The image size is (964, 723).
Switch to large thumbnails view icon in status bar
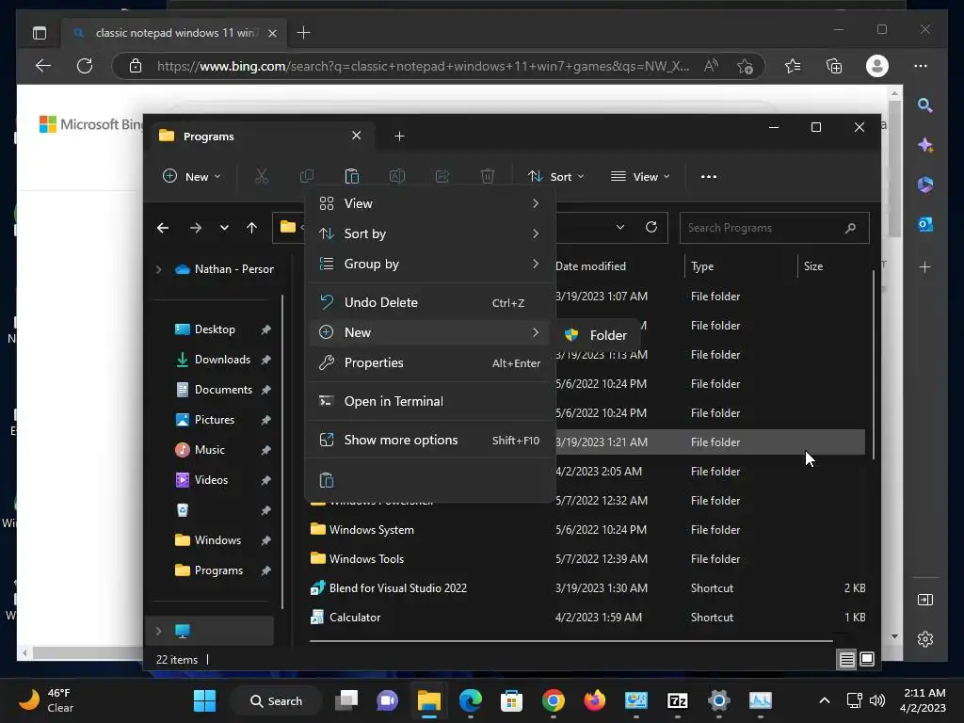click(x=867, y=659)
